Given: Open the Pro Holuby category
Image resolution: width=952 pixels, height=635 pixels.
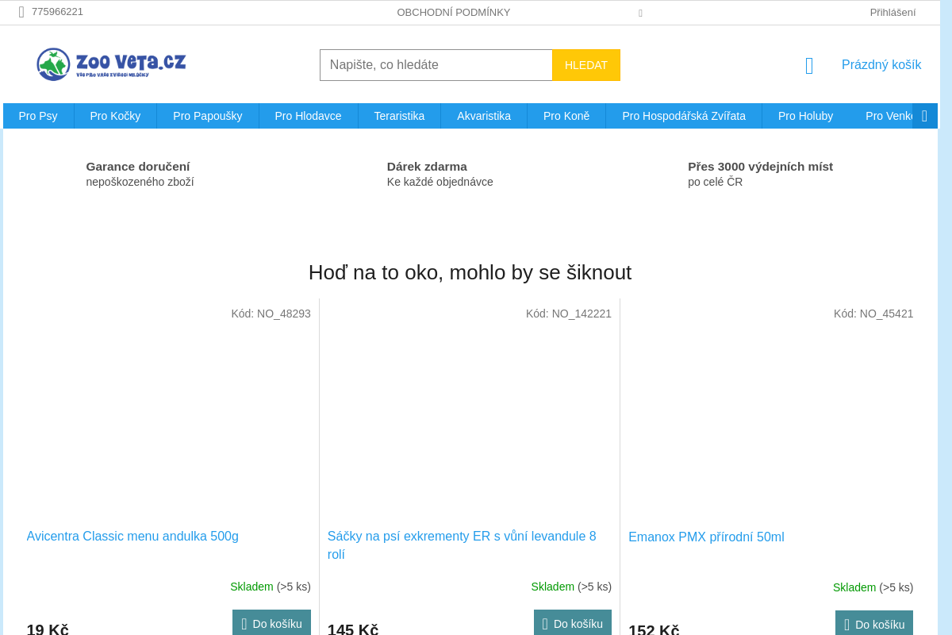Looking at the screenshot, I should pos(805,116).
